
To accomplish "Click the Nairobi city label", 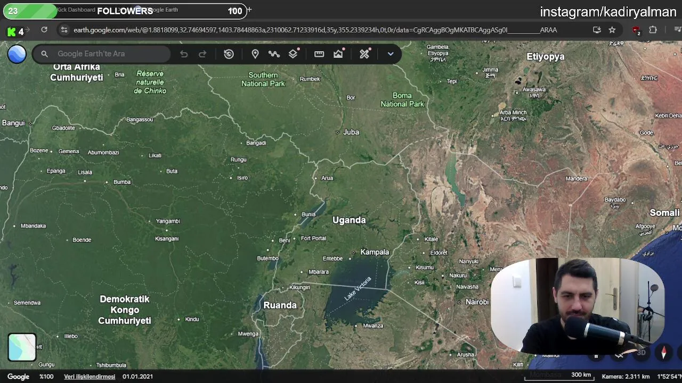I will coord(477,302).
